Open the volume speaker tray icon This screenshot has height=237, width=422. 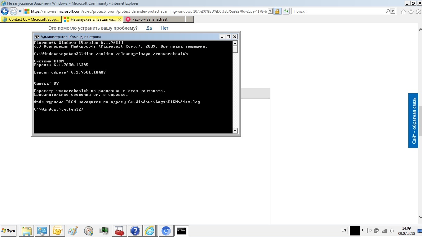(x=392, y=231)
